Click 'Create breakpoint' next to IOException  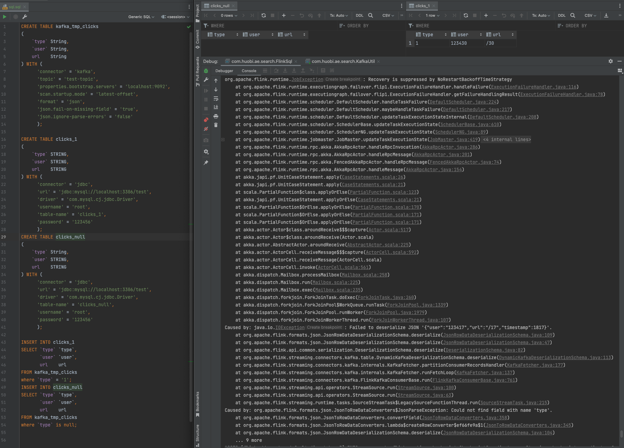[324, 327]
